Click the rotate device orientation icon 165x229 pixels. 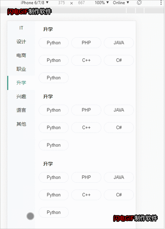click(139, 3)
